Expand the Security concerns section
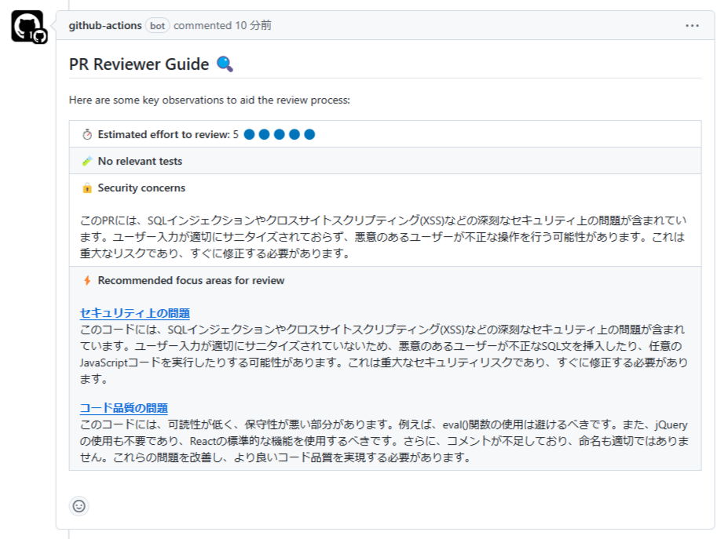The image size is (728, 539). point(141,188)
